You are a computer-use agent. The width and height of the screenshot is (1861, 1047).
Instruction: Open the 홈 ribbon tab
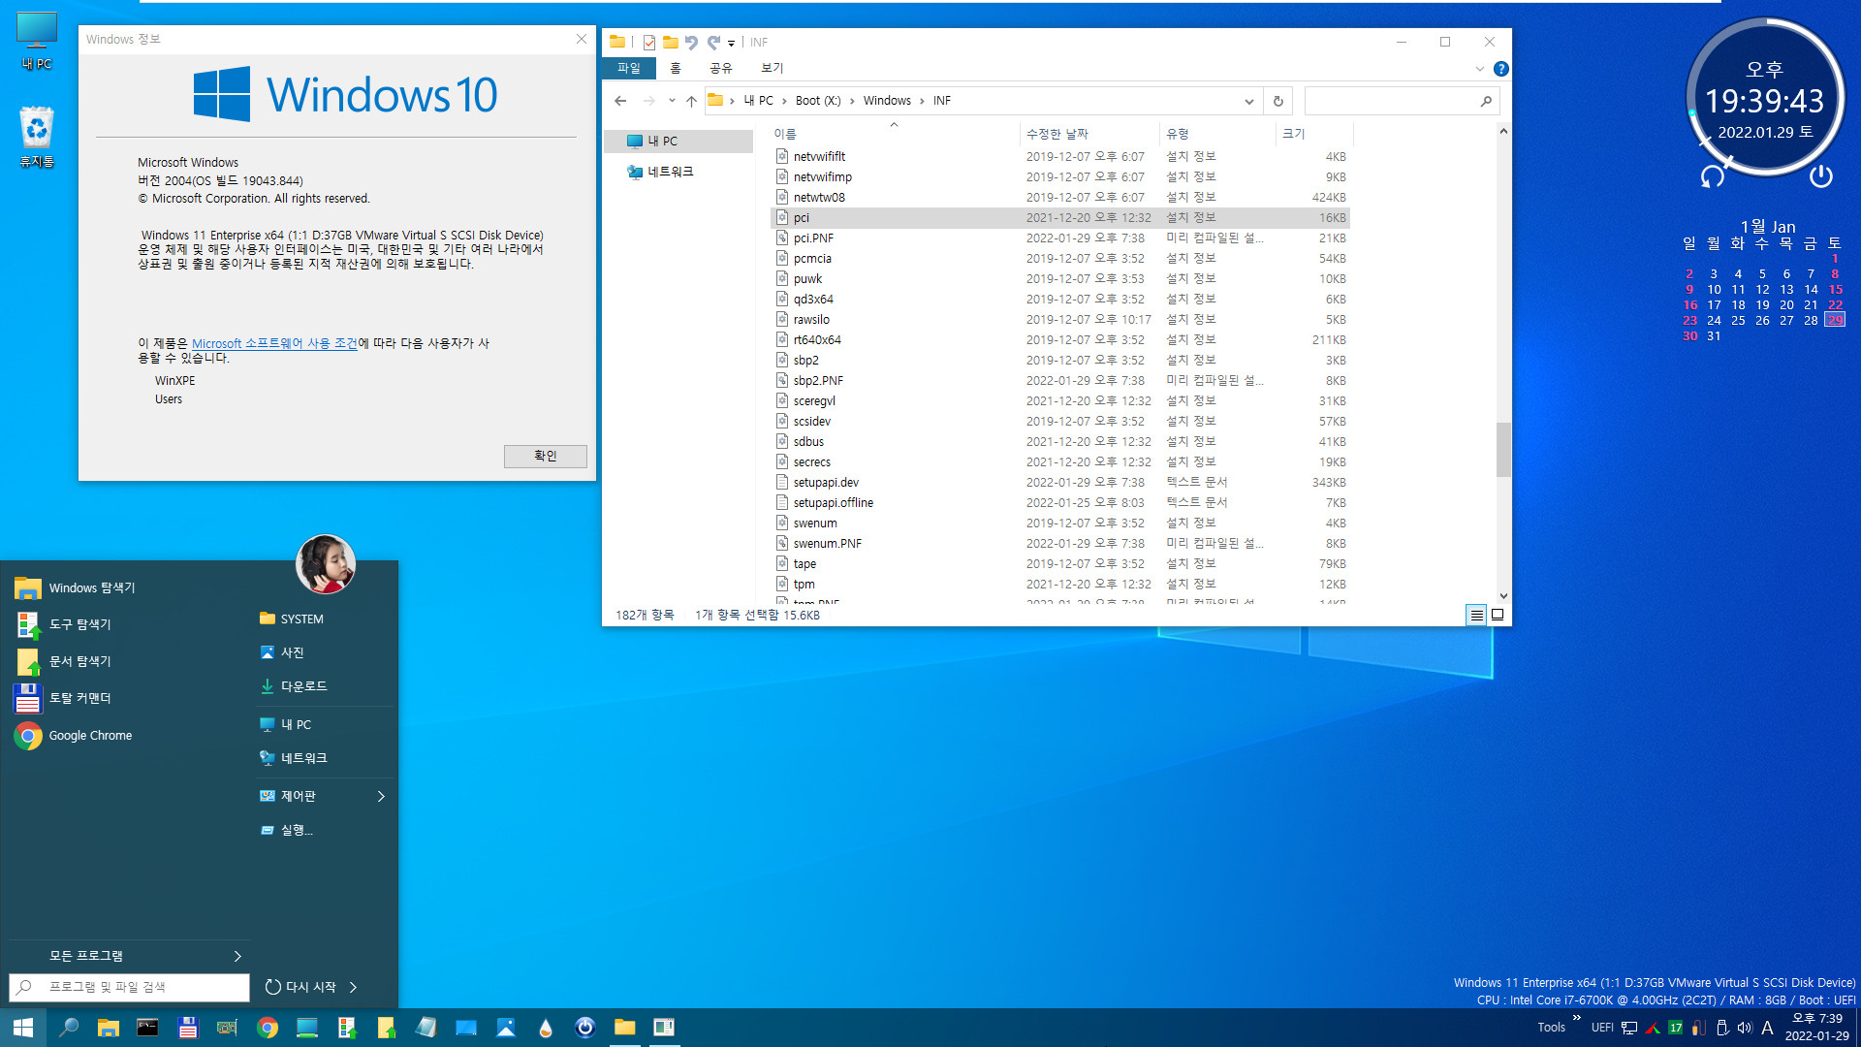676,68
